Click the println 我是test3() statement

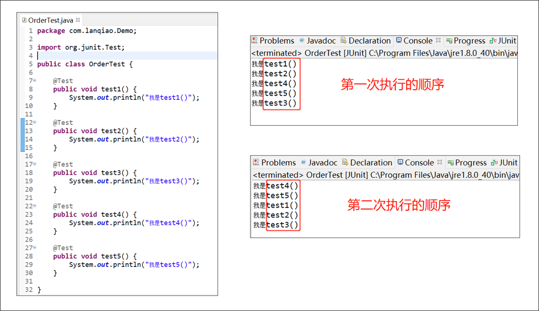pos(134,181)
